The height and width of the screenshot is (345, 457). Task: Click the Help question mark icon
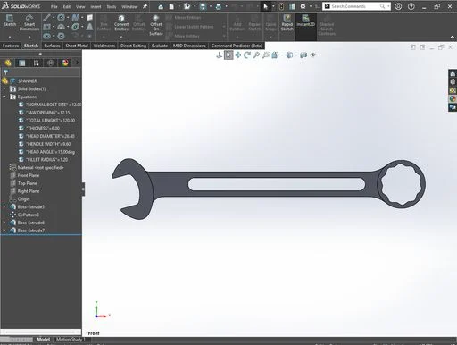point(411,6)
